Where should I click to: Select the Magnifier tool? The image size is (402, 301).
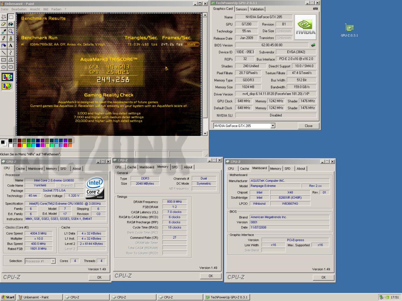click(11, 31)
